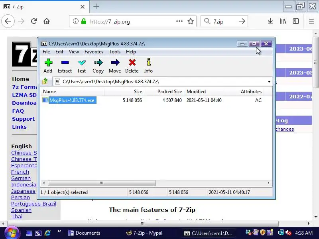View site information icon in address bar
The width and height of the screenshot is (319, 239).
[75, 21]
